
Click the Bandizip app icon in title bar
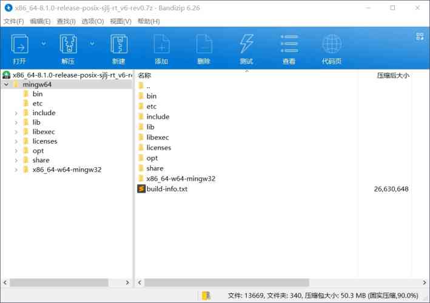[x=8, y=8]
